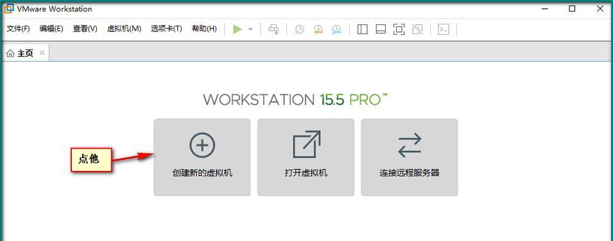The height and width of the screenshot is (241, 613).
Task: Open the Snapshot Manager icon
Action: [x=336, y=30]
